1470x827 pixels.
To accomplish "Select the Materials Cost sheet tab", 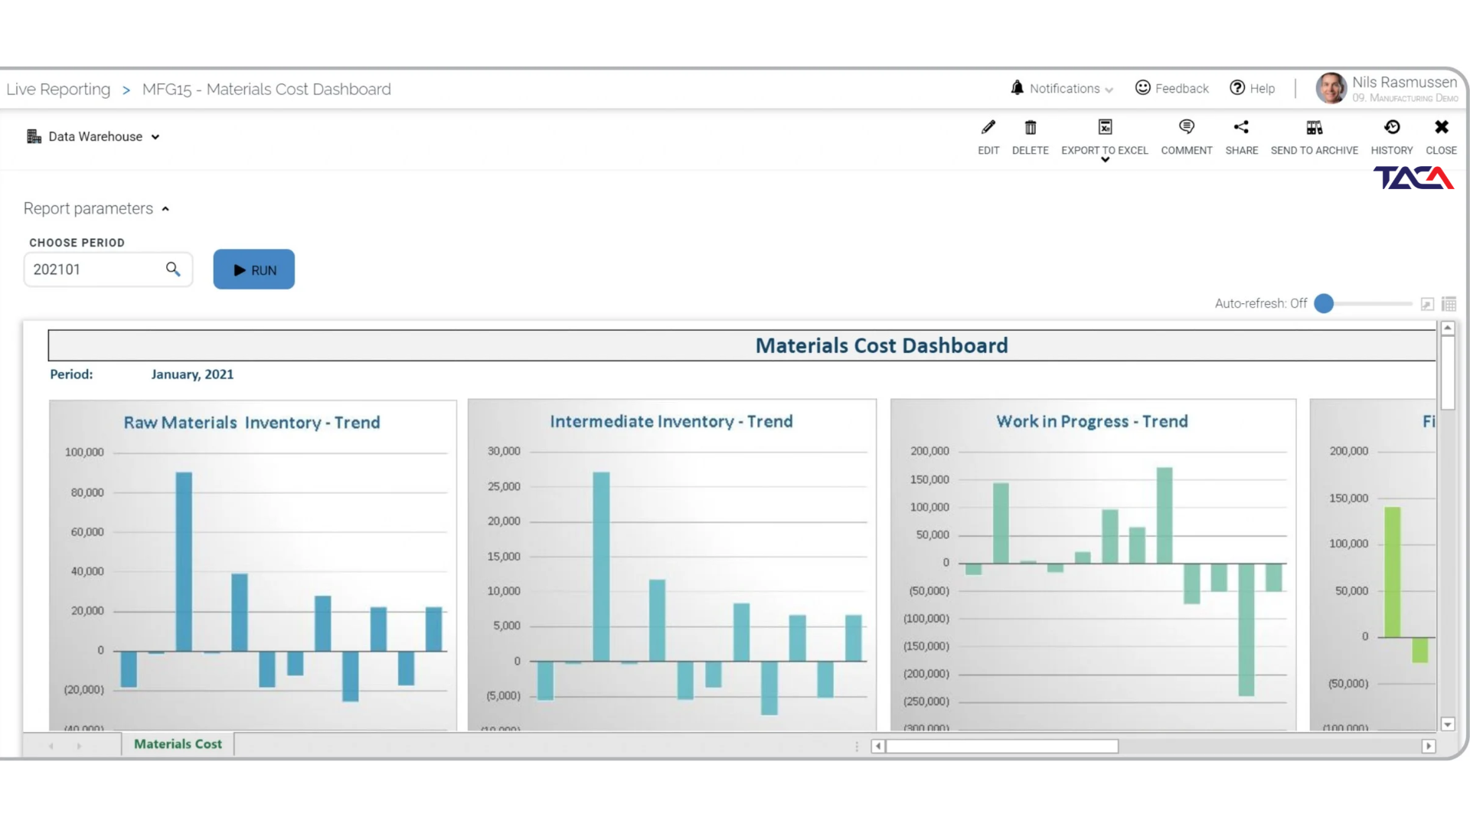I will pos(178,744).
